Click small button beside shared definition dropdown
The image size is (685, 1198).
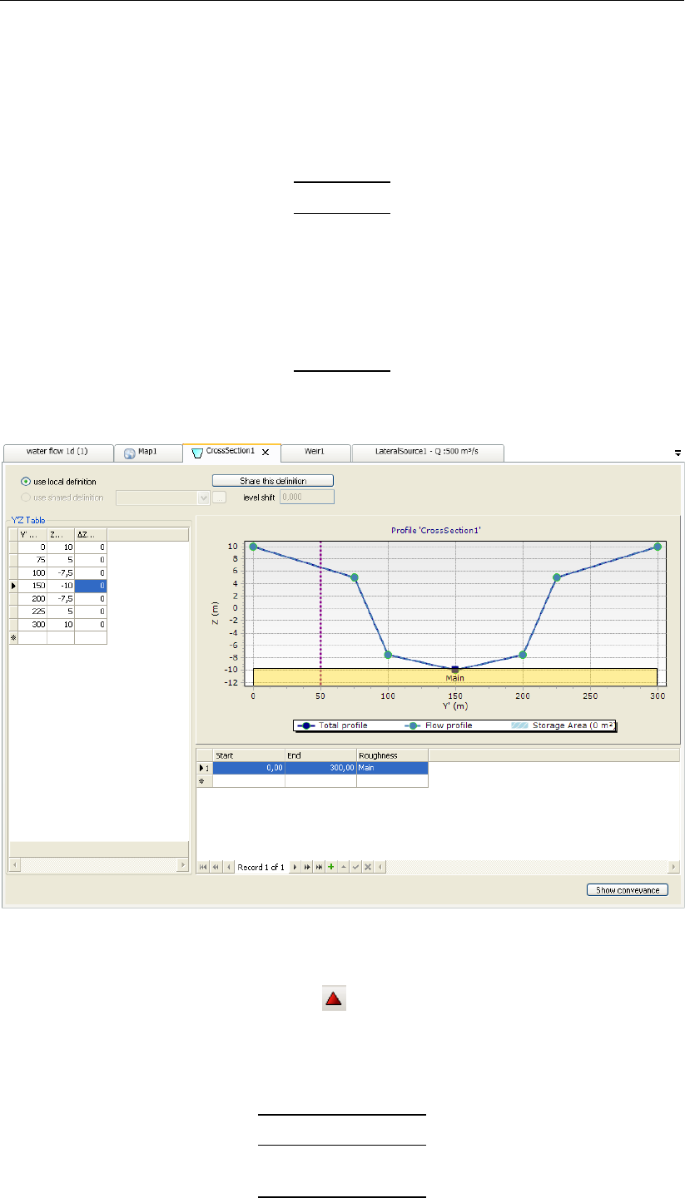(x=219, y=498)
